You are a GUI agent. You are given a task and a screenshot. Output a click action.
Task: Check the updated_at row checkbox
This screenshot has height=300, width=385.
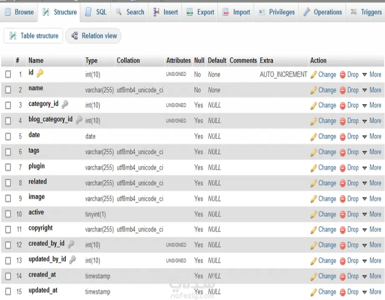pos(8,292)
